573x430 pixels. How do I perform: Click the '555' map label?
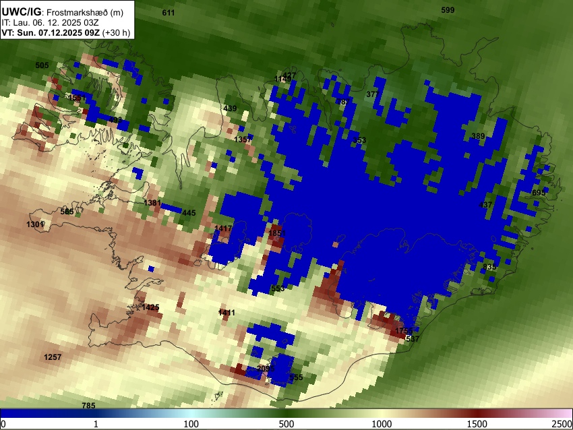pyautogui.click(x=296, y=377)
